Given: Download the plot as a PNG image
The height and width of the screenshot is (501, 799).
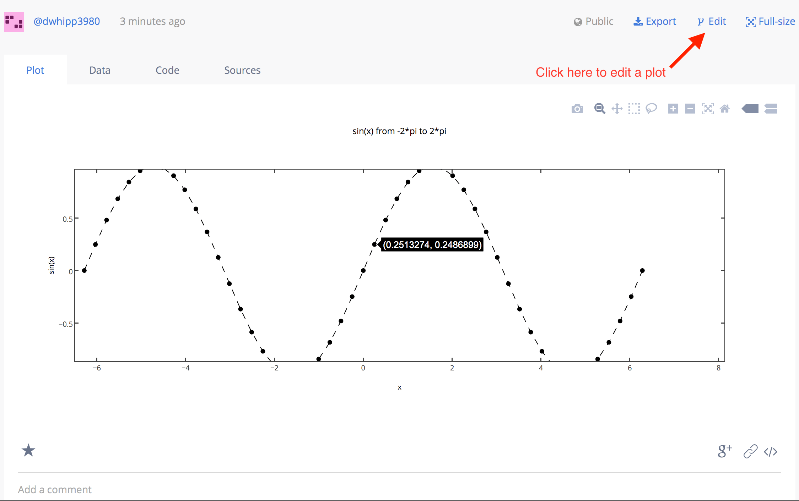Looking at the screenshot, I should pos(577,109).
